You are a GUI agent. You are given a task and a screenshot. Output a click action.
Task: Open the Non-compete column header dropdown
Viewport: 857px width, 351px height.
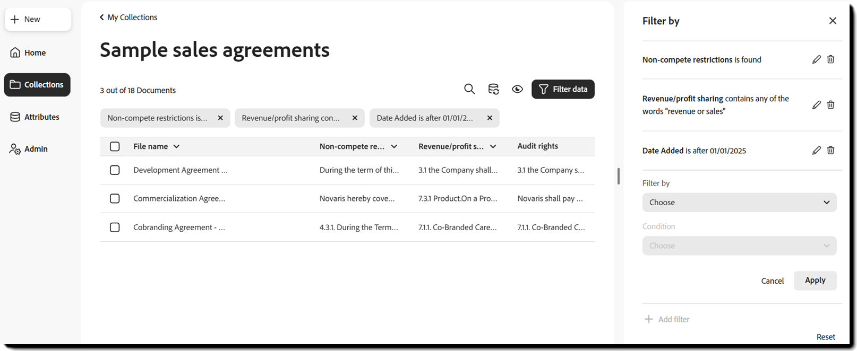click(x=394, y=146)
